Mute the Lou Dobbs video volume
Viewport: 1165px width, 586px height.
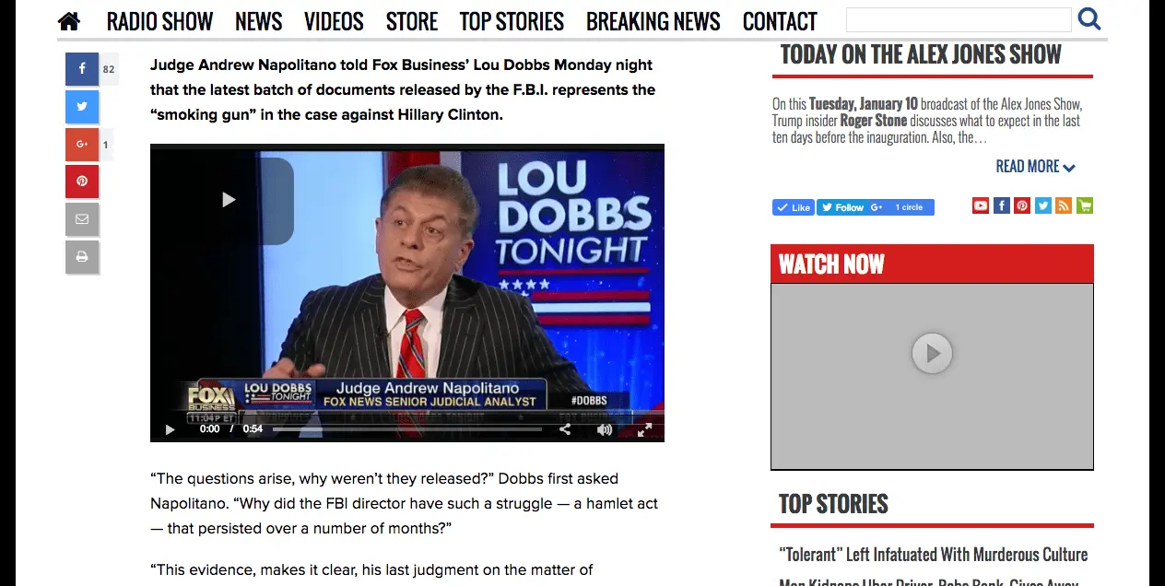(x=605, y=429)
